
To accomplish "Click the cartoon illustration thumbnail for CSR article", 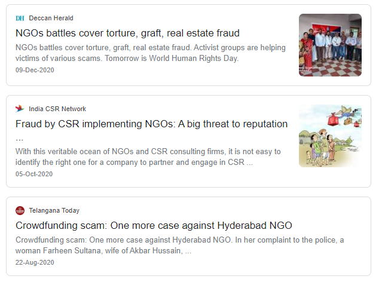I will coord(330,136).
